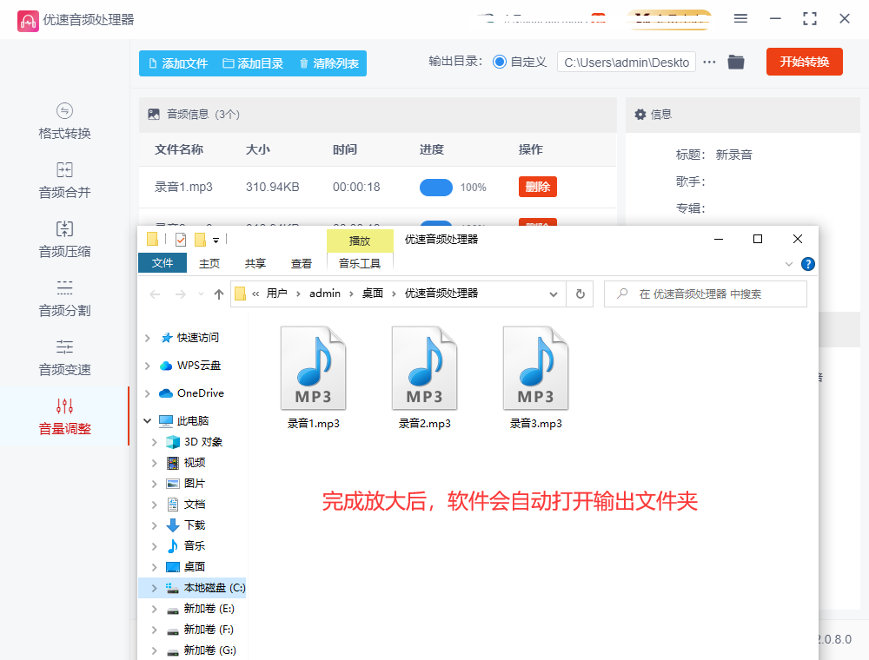Open quick access toolbar customize dropdown
Image resolution: width=869 pixels, height=660 pixels.
pos(216,241)
